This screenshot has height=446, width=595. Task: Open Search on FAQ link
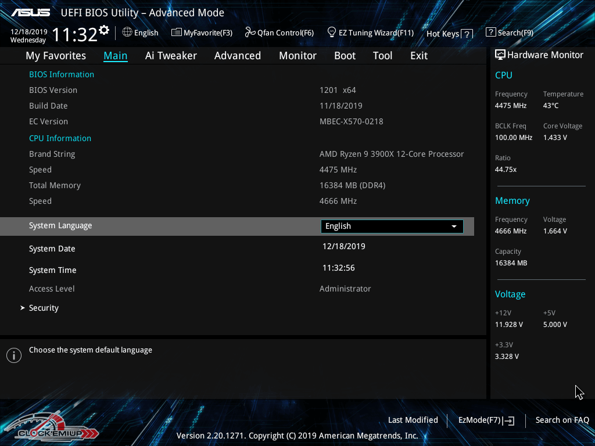pos(562,420)
